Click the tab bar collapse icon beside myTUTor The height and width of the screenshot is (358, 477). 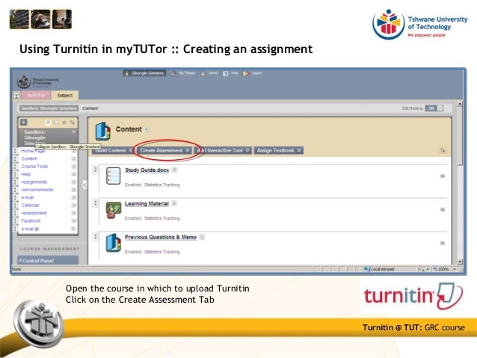click(x=16, y=96)
